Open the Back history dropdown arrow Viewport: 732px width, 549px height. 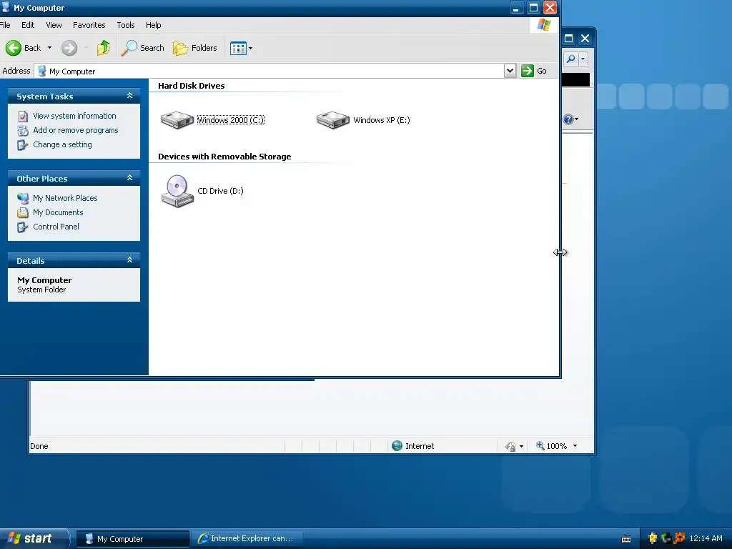tap(49, 48)
